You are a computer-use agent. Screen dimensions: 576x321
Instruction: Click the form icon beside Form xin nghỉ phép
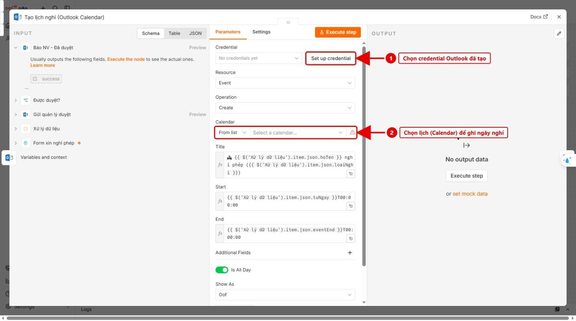(x=26, y=143)
